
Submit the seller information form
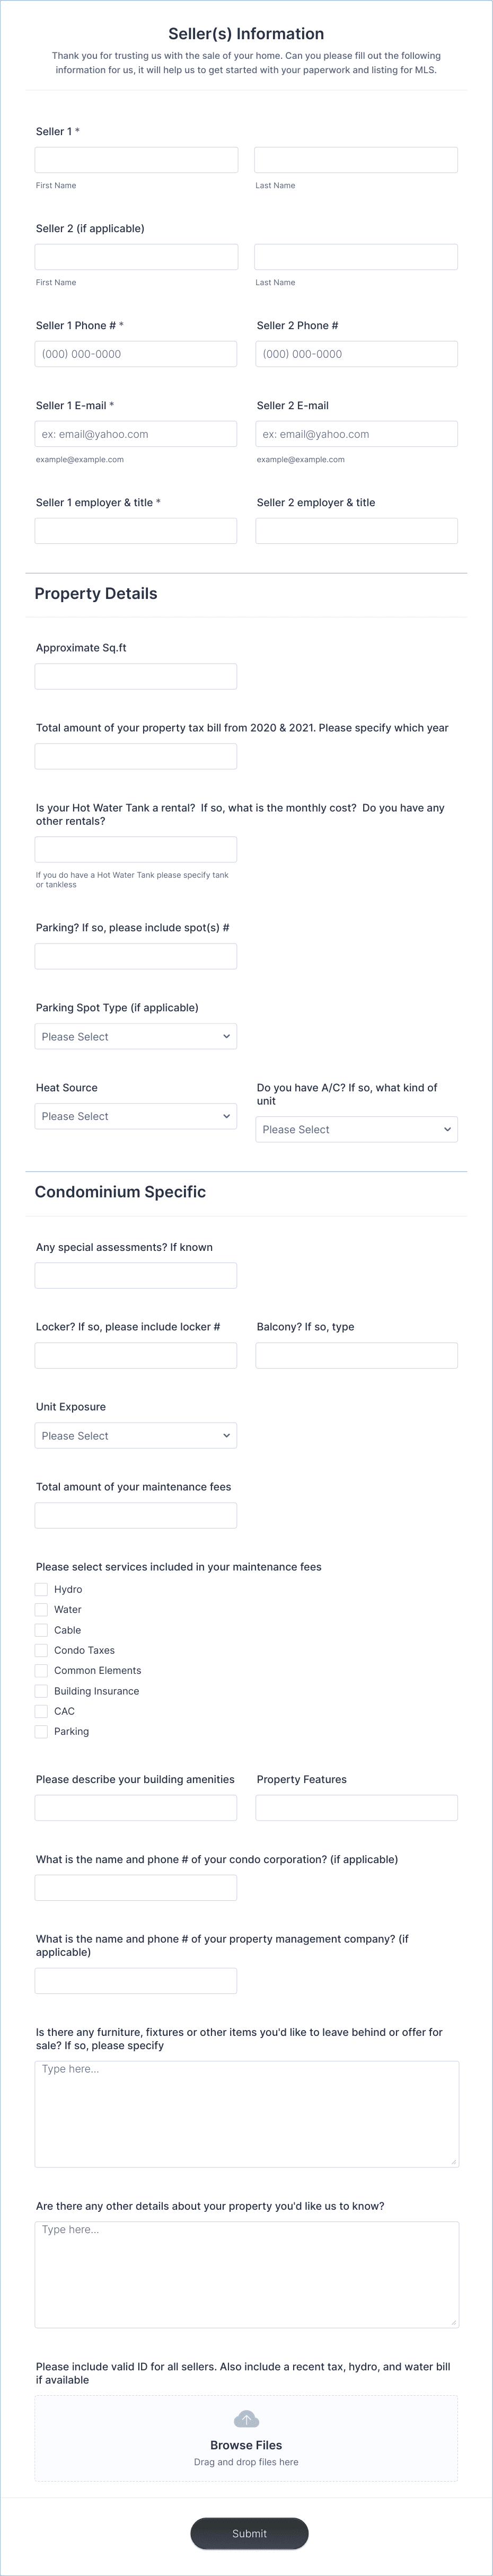(x=249, y=2533)
